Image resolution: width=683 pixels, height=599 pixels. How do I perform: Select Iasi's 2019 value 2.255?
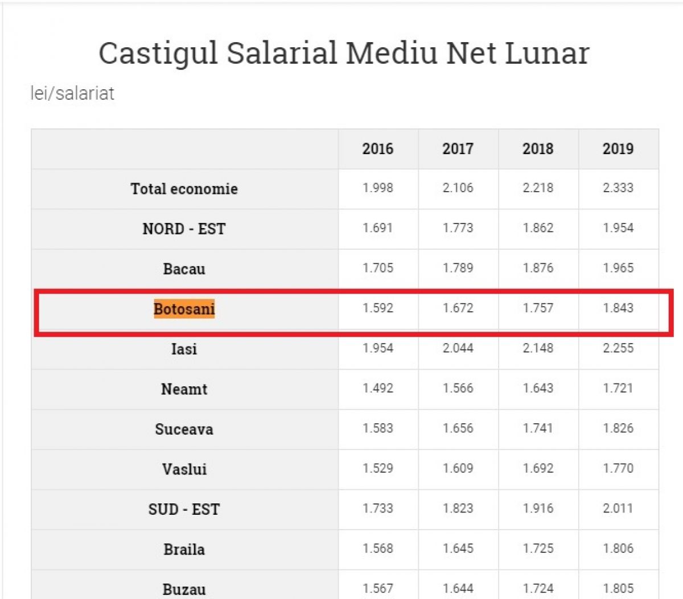pyautogui.click(x=618, y=348)
